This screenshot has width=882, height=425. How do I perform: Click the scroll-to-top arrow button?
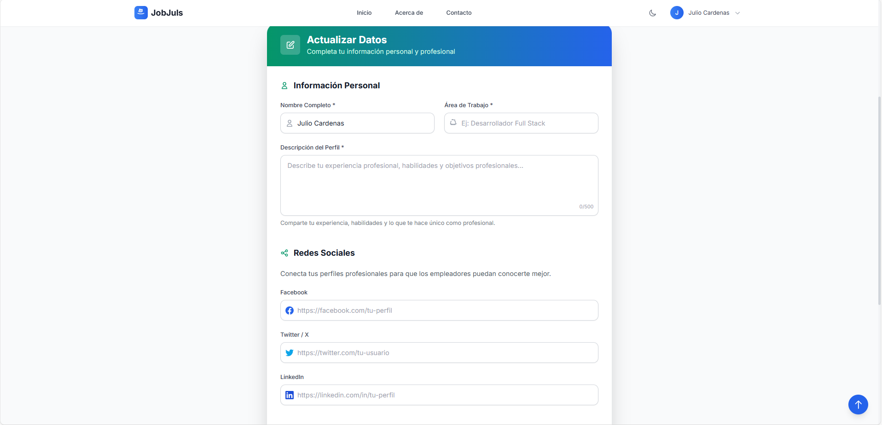858,405
